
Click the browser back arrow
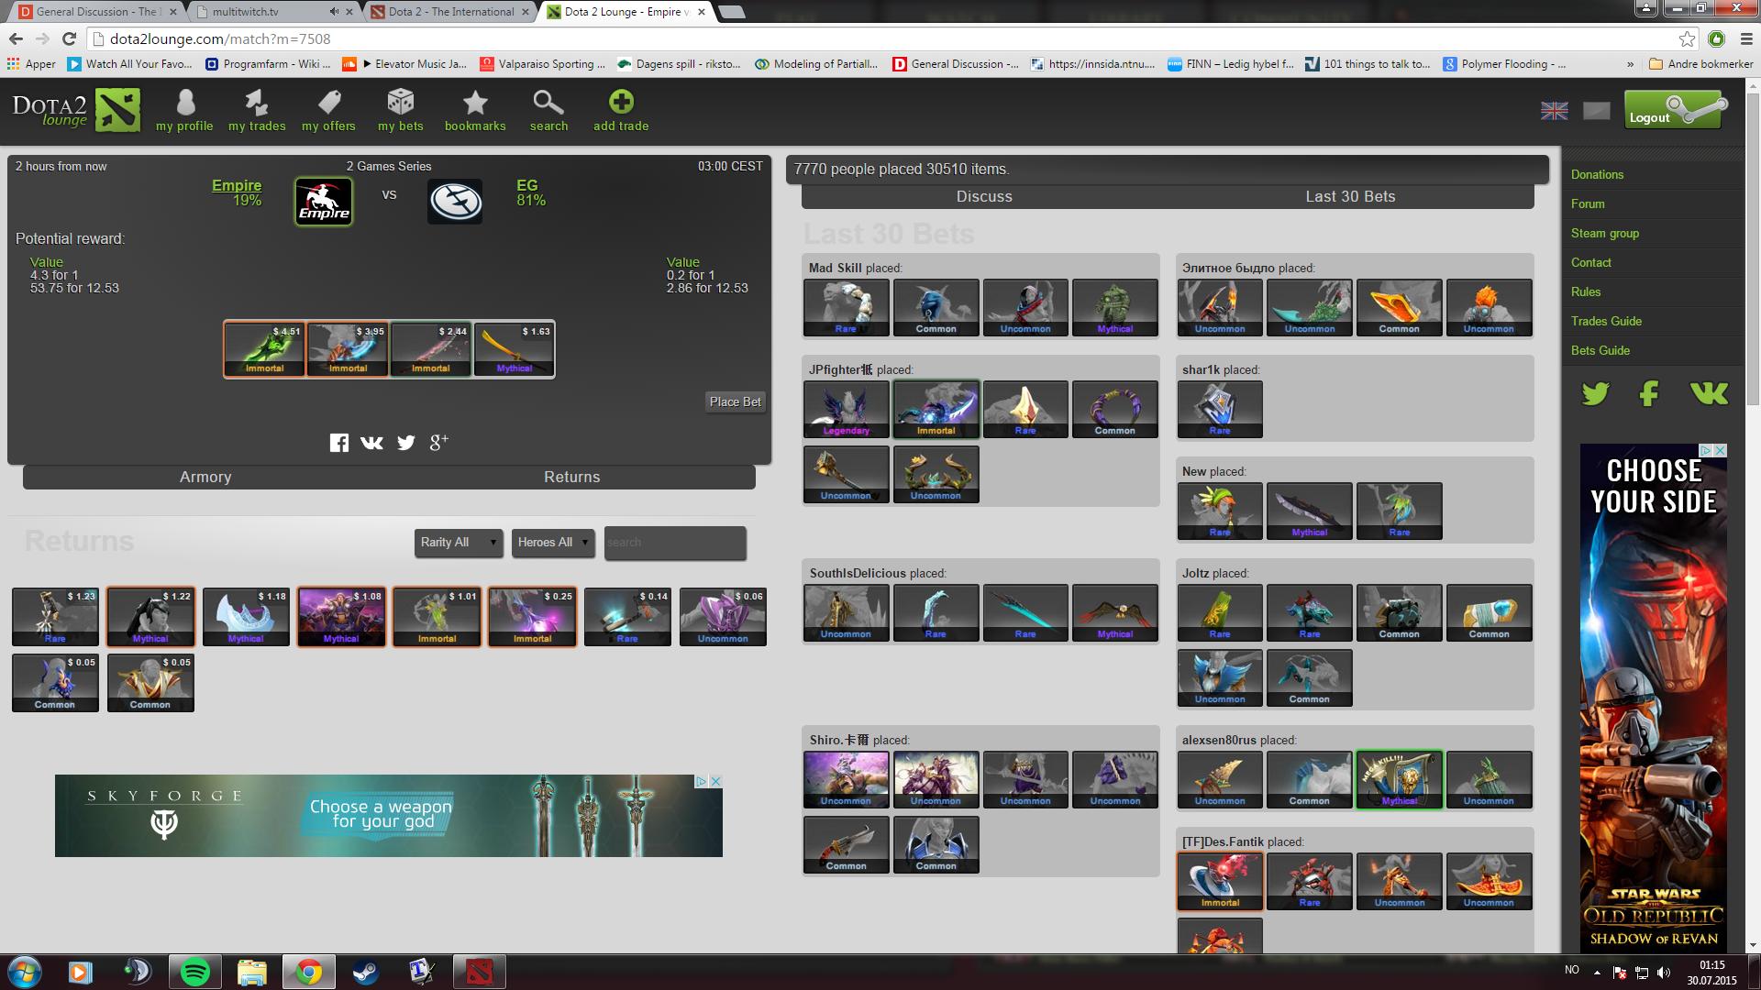coord(16,38)
